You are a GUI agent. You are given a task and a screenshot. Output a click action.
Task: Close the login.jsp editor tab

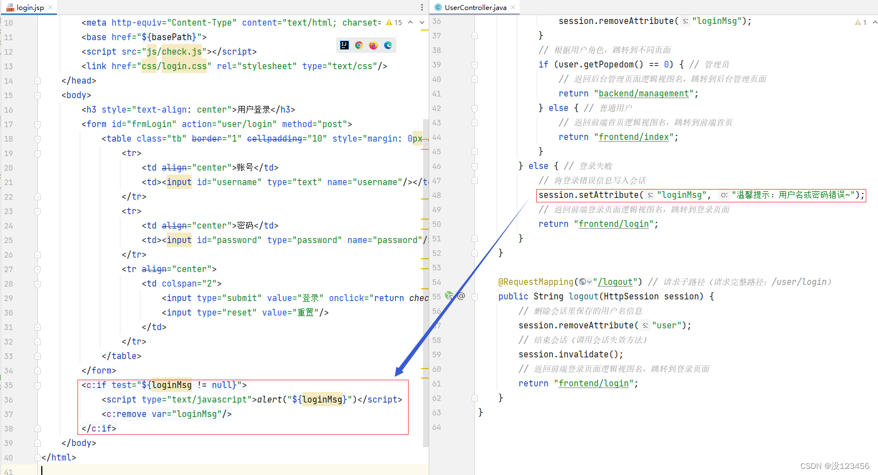pos(50,7)
